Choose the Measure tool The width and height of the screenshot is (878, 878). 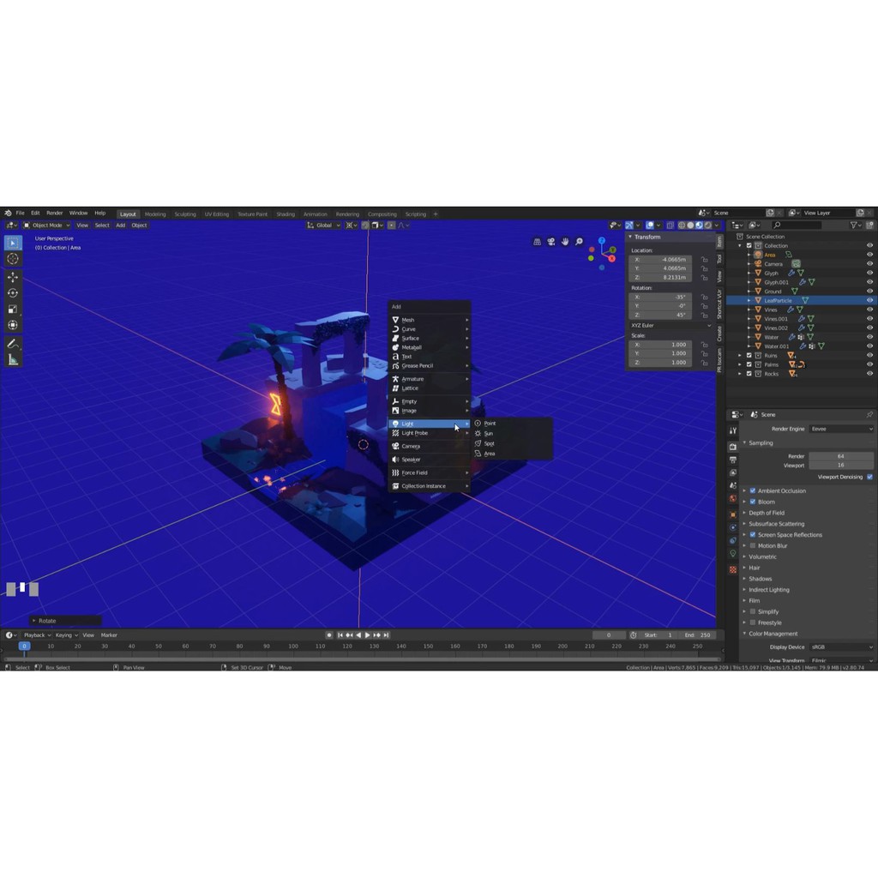coord(13,360)
